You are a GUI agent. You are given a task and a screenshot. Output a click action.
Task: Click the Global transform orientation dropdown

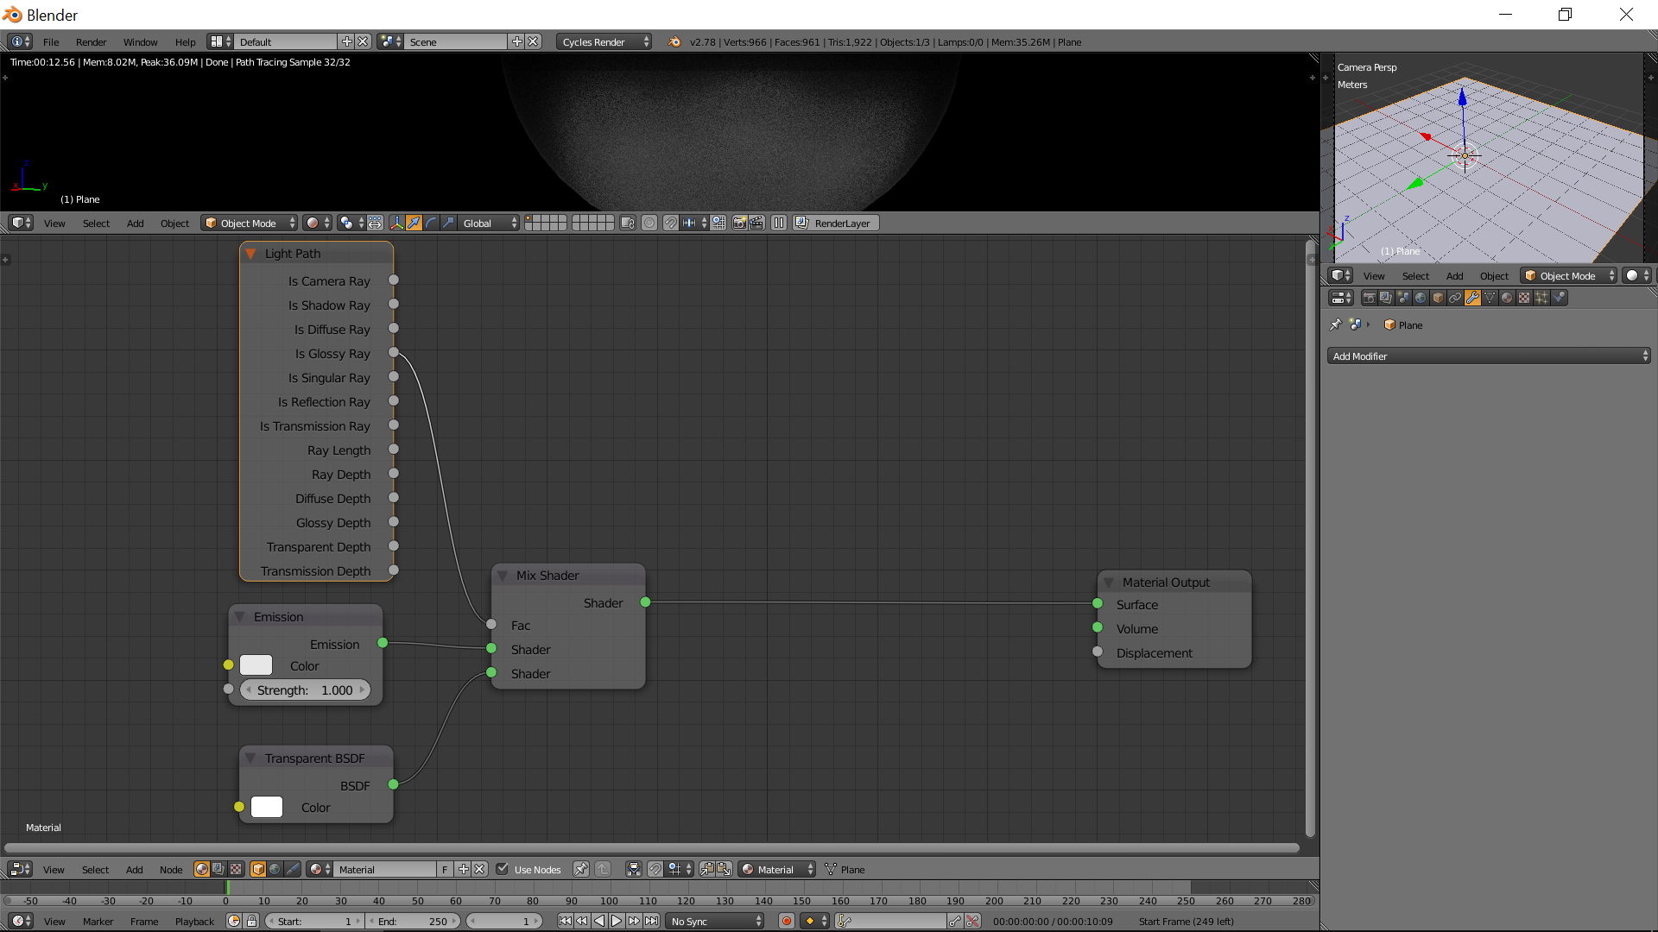pyautogui.click(x=486, y=222)
